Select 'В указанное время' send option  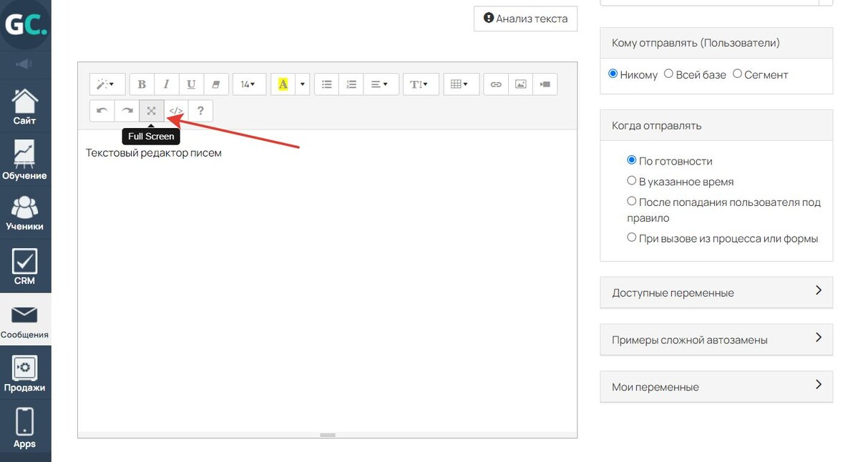[x=631, y=181]
